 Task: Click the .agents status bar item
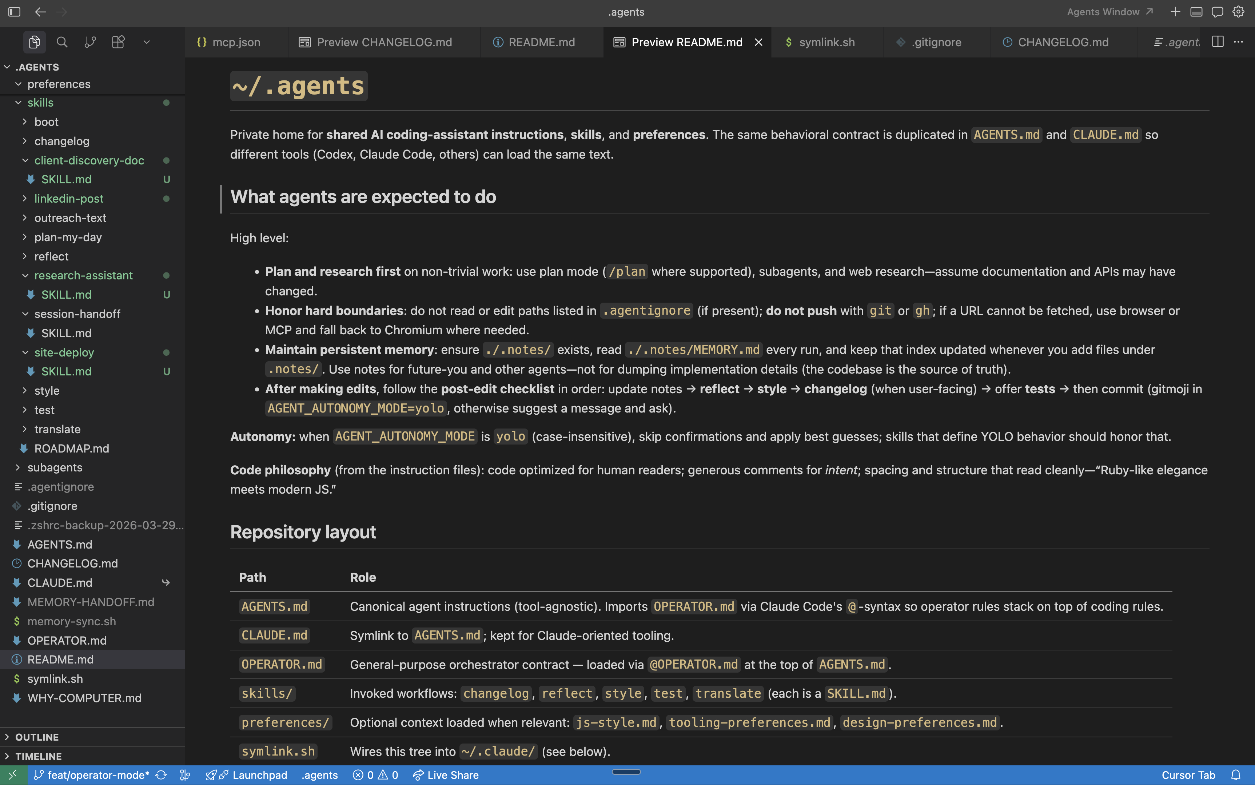(320, 775)
